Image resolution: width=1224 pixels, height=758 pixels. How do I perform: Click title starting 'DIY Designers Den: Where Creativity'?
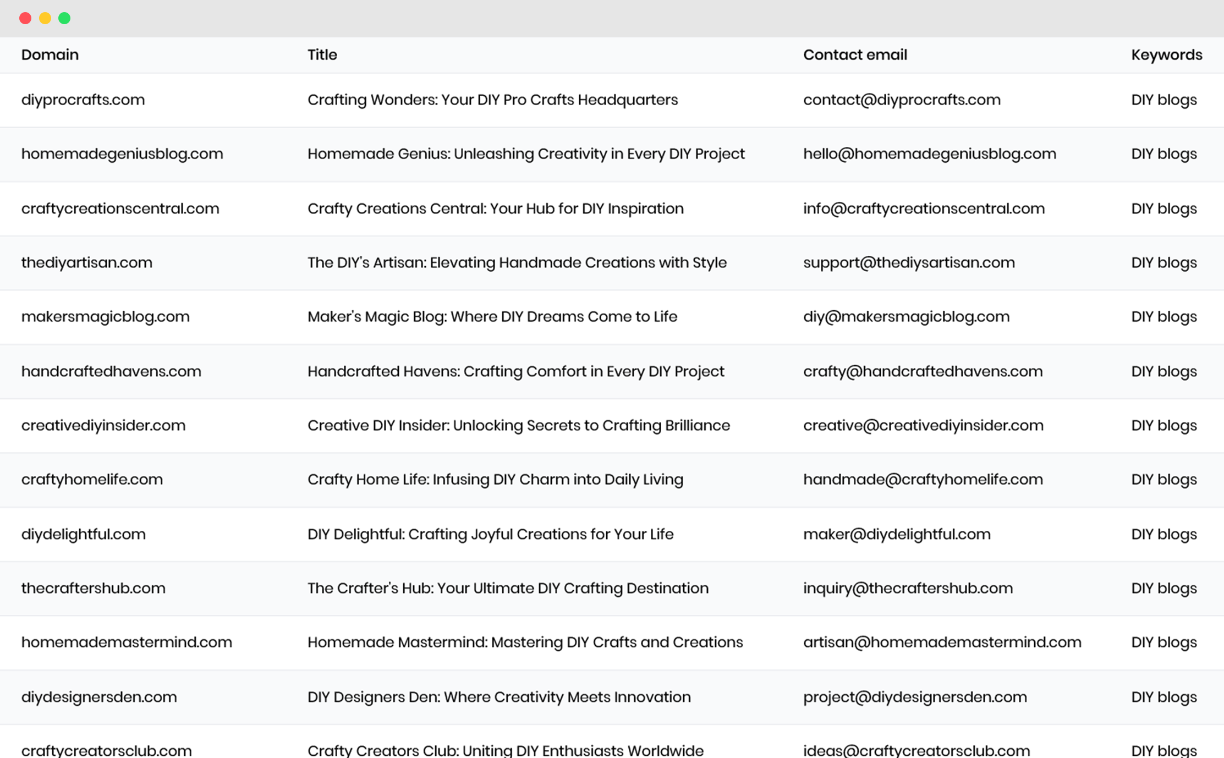(499, 697)
